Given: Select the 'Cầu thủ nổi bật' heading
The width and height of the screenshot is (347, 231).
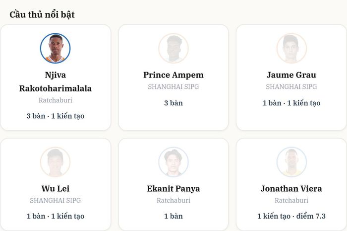Looking at the screenshot, I should coord(42,14).
